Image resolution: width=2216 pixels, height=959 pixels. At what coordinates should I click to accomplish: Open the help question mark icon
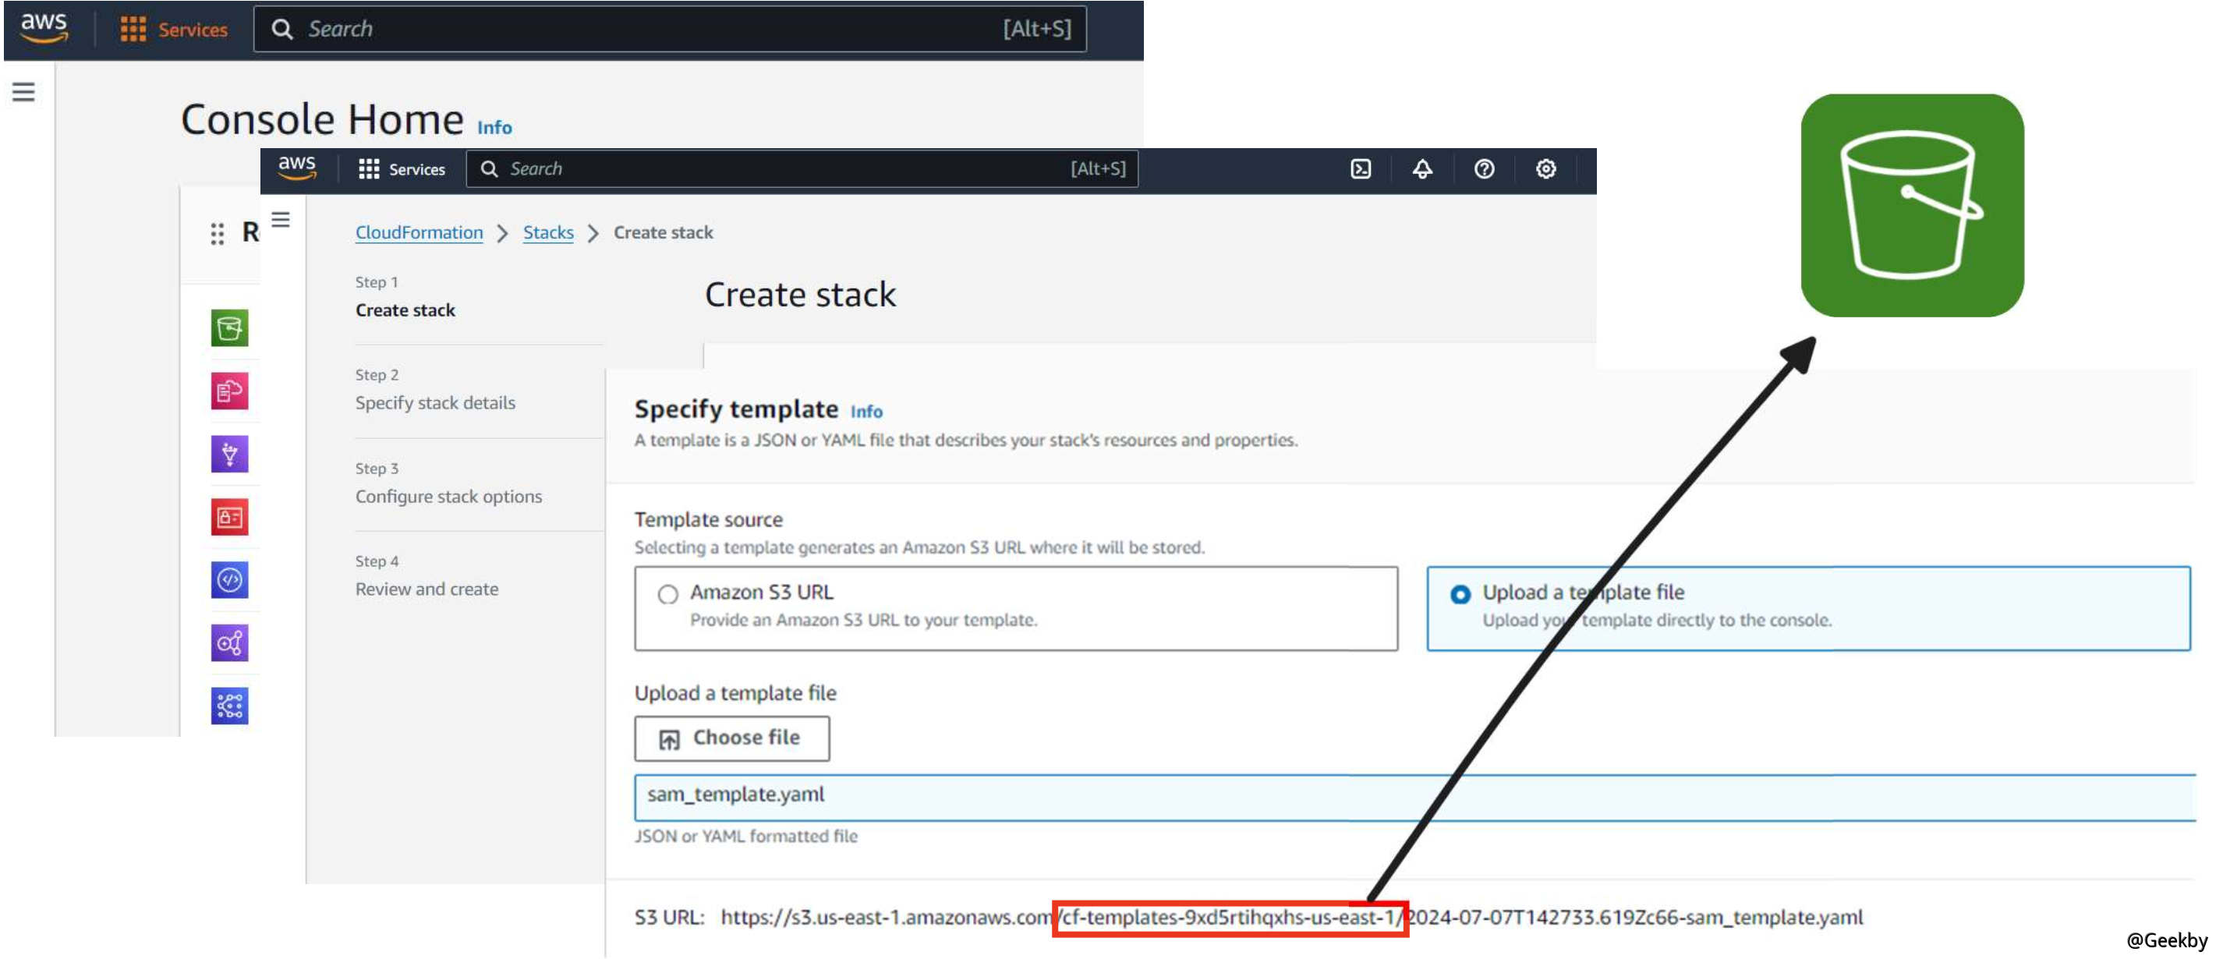coord(1484,169)
